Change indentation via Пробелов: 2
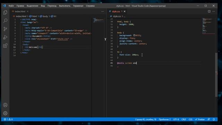 point(165,119)
